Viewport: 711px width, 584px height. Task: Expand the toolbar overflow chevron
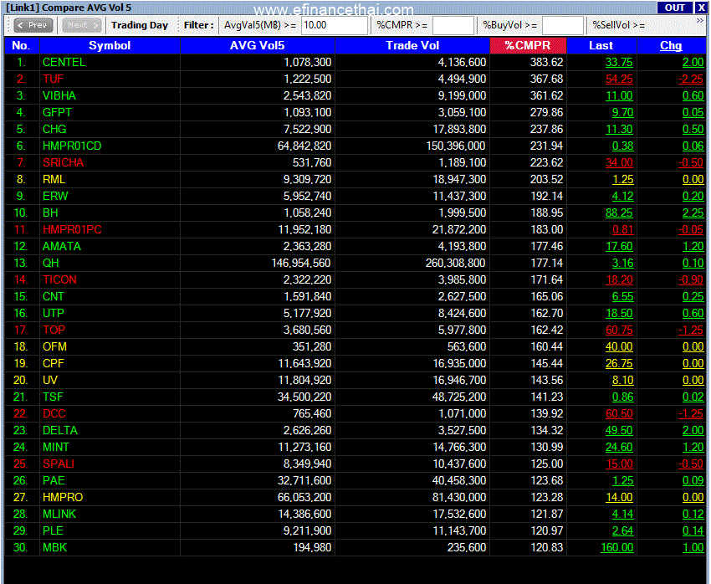699,21
